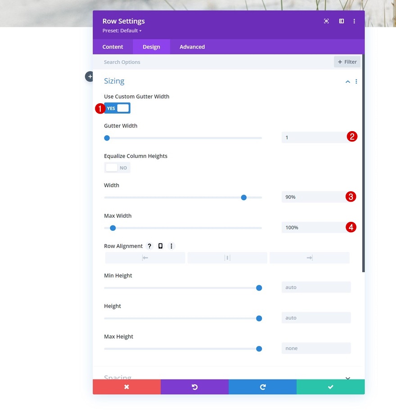
Task: Click the fullscreen expand icon in header
Action: (x=326, y=21)
